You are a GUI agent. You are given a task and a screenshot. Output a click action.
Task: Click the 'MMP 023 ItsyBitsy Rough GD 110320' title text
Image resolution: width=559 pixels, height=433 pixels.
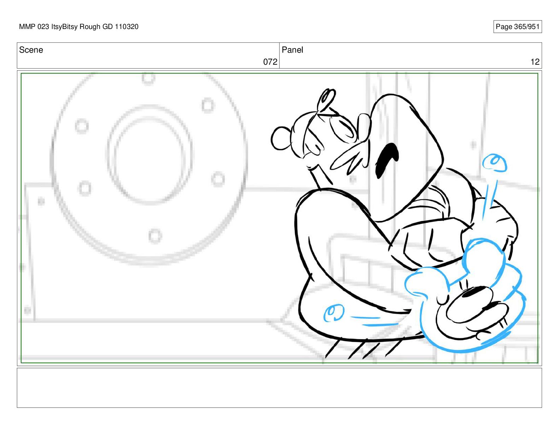coord(79,27)
